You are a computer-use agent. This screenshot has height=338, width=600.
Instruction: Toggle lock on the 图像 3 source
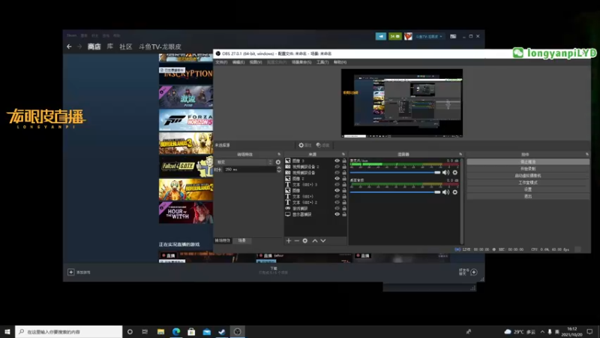(x=344, y=161)
